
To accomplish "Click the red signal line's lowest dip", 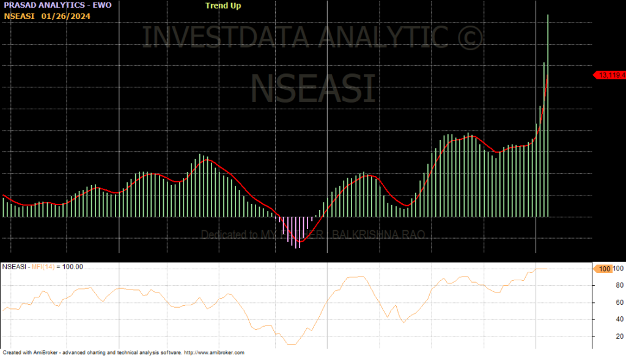I will point(299,242).
